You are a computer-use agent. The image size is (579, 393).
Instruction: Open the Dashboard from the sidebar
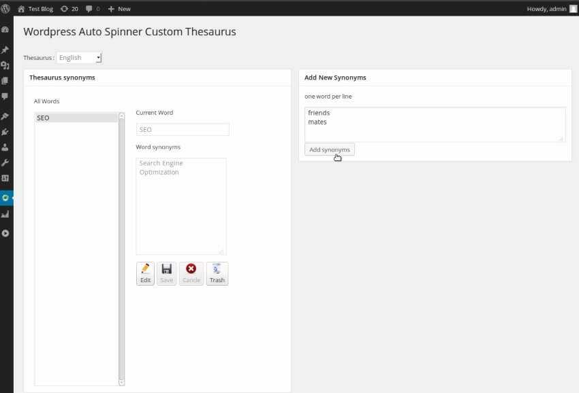coord(5,30)
